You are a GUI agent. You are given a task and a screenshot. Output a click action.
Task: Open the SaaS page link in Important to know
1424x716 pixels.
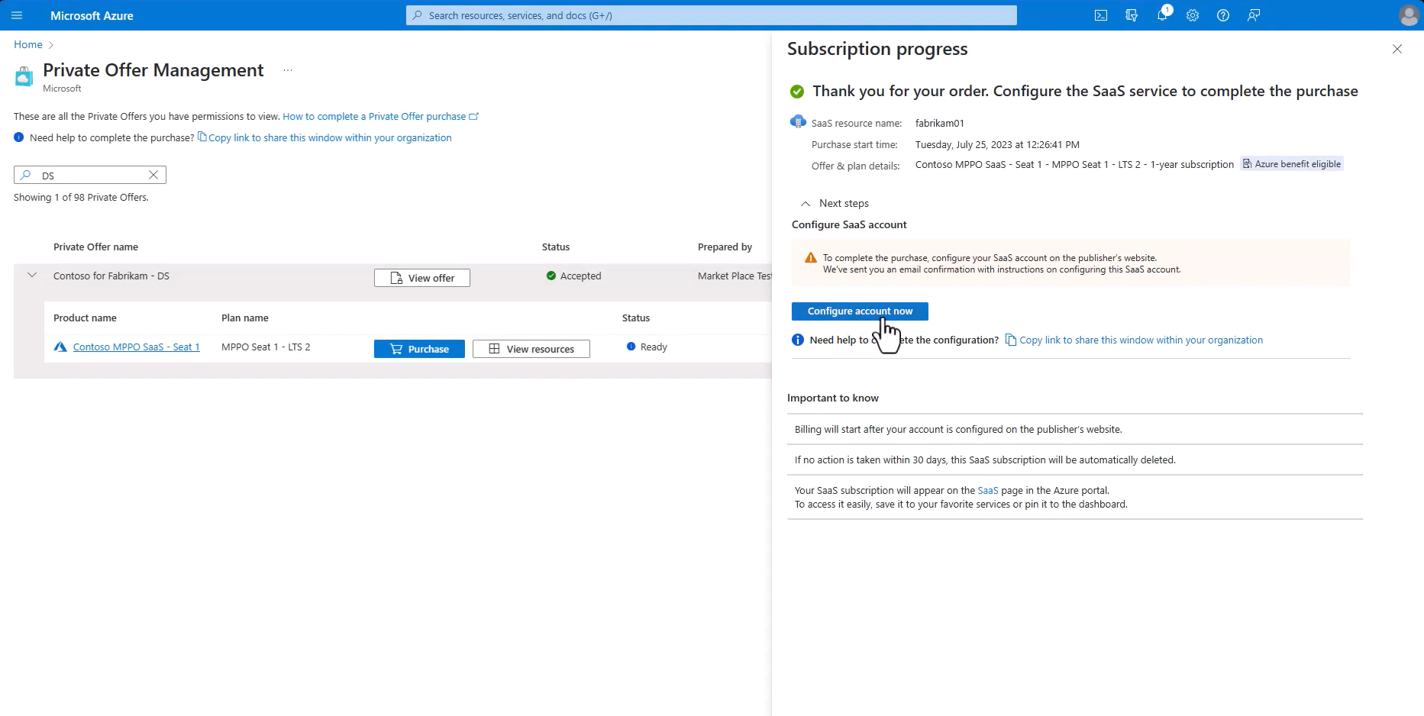988,491
